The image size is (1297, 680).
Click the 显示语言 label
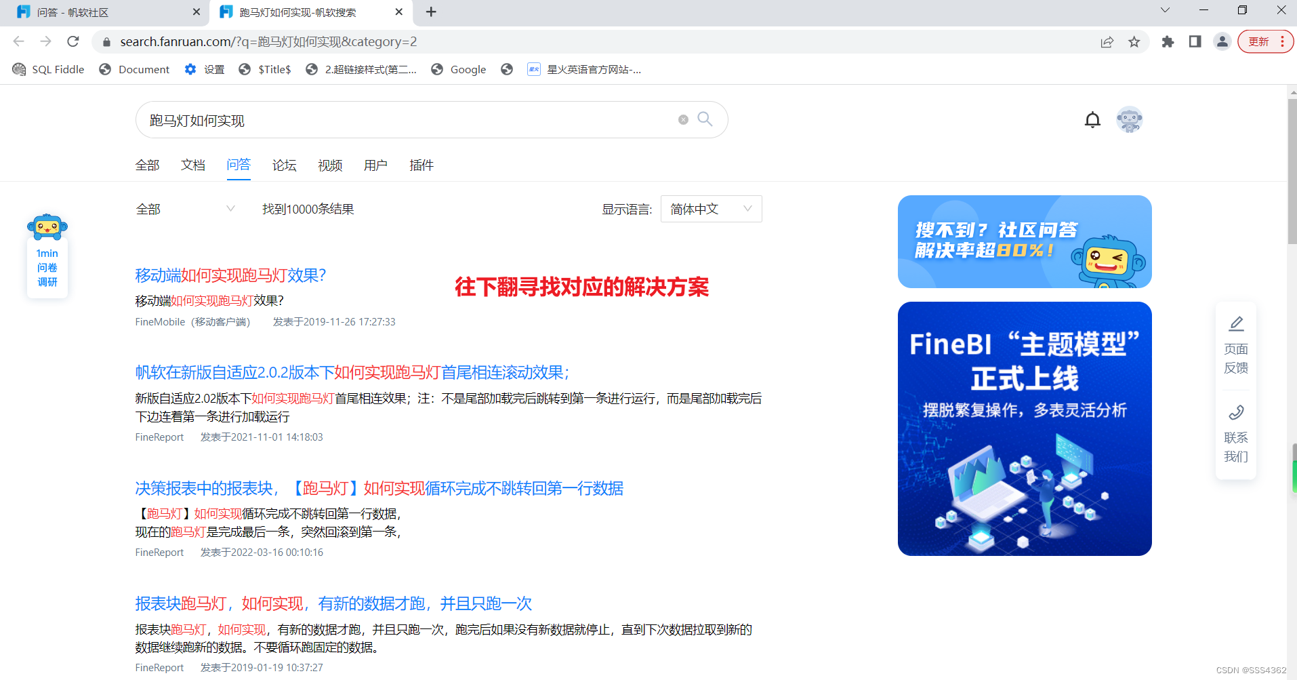click(x=627, y=209)
